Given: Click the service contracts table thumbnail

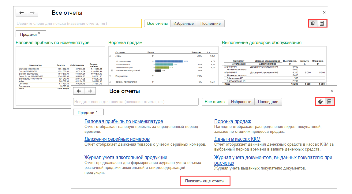Looking at the screenshot, I should point(274,66).
